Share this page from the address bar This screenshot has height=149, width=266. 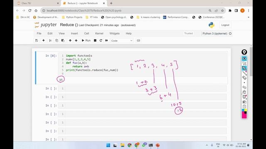point(216,10)
